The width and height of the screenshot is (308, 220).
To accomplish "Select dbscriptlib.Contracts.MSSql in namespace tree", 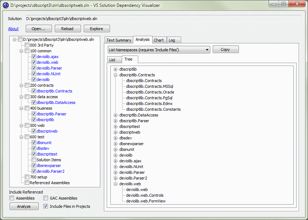I will [150, 86].
